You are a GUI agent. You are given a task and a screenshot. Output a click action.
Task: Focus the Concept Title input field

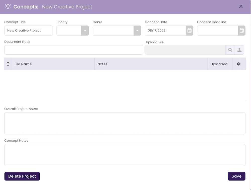coord(29,31)
